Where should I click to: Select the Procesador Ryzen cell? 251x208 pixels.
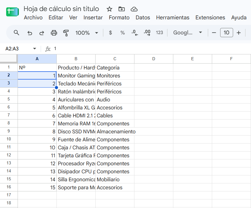click(76, 163)
